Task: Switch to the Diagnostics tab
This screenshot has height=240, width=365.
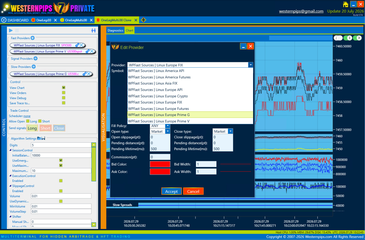Action: tap(115, 30)
